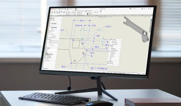Click the SOLIDWORKS logo
The image size is (181, 106).
tap(54, 9)
